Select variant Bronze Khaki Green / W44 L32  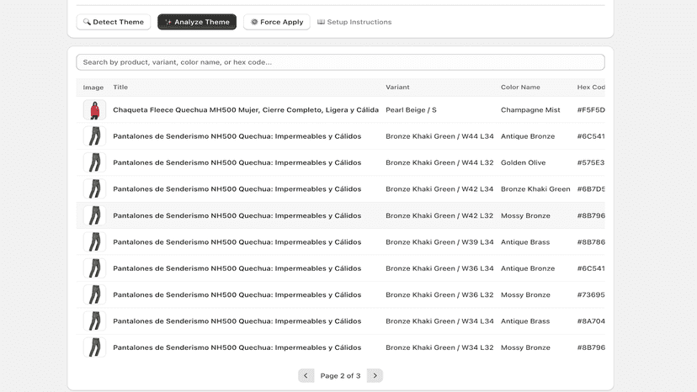point(439,162)
